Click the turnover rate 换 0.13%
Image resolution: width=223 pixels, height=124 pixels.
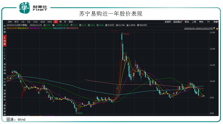tap(120, 25)
